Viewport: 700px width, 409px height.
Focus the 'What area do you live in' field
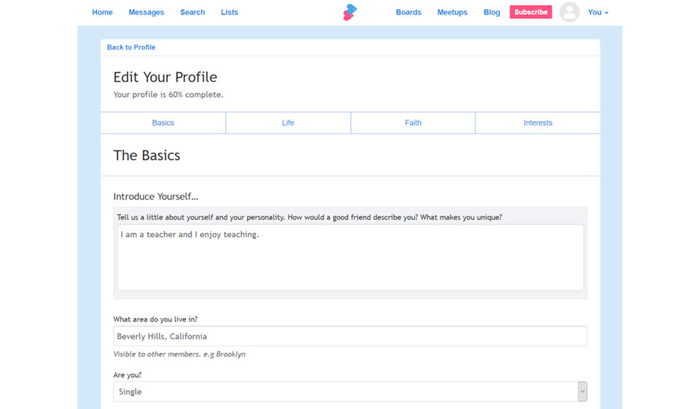[x=350, y=336]
